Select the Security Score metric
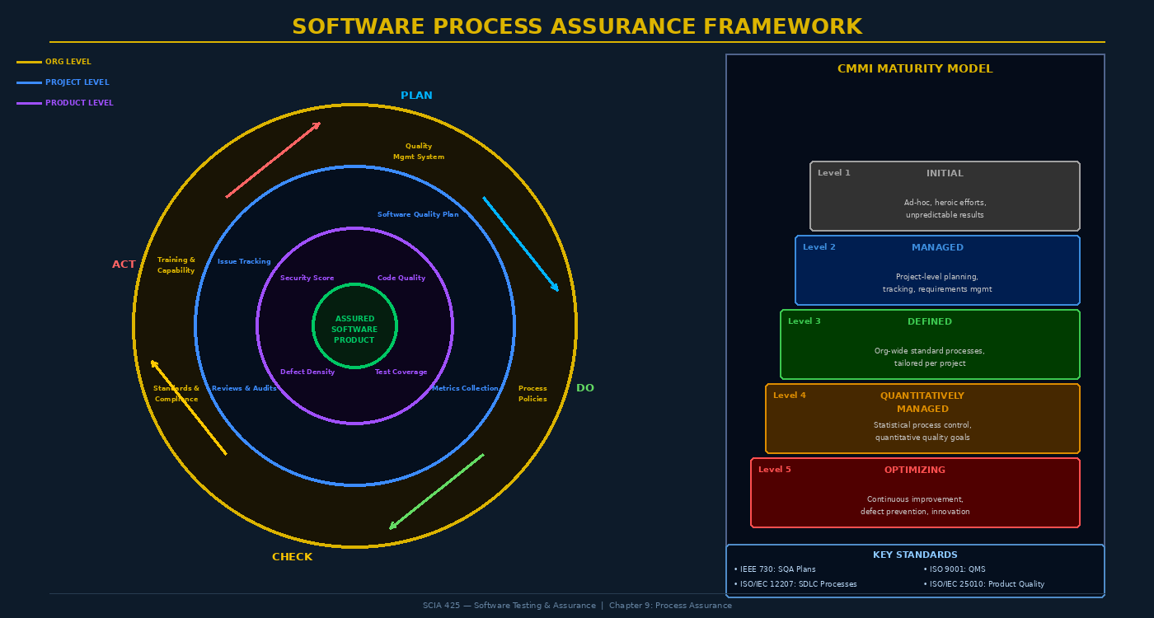The image size is (1154, 618). point(307,278)
